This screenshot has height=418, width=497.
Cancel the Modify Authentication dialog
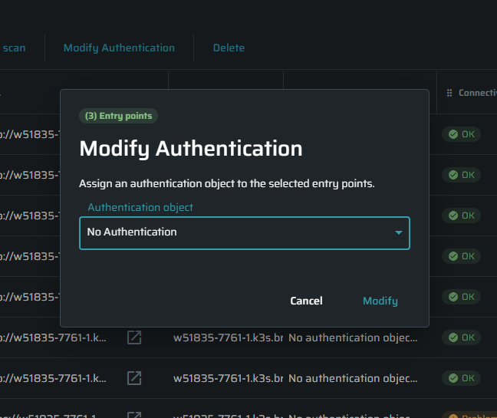click(x=306, y=301)
